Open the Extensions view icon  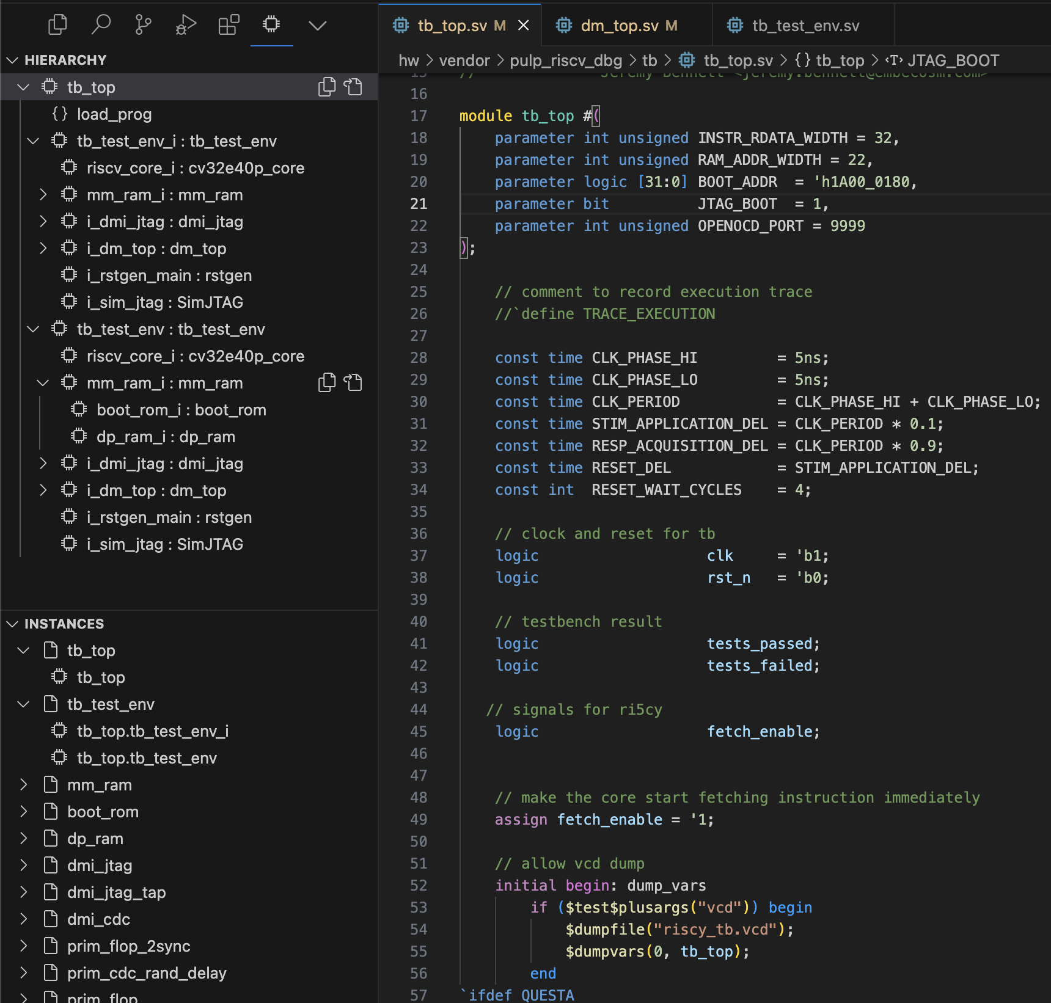click(x=229, y=24)
